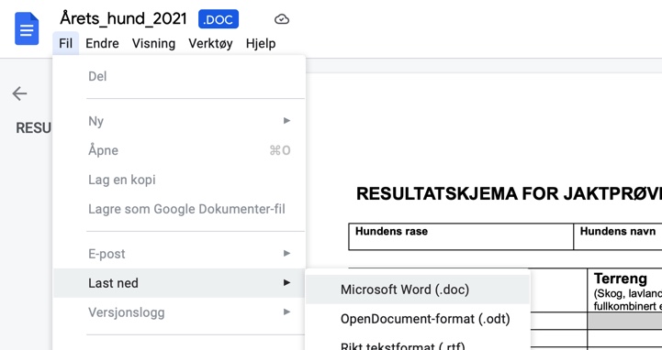Expand the Versjonslogg submenu
The height and width of the screenshot is (350, 662).
tap(179, 312)
